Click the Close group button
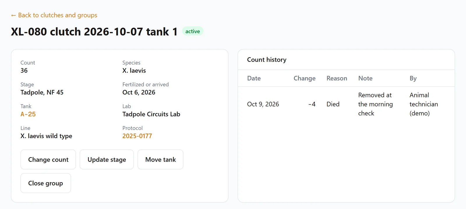This screenshot has width=466, height=209. pyautogui.click(x=46, y=183)
